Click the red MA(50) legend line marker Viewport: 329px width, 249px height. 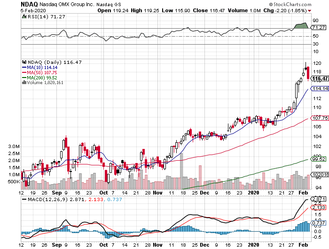24,72
